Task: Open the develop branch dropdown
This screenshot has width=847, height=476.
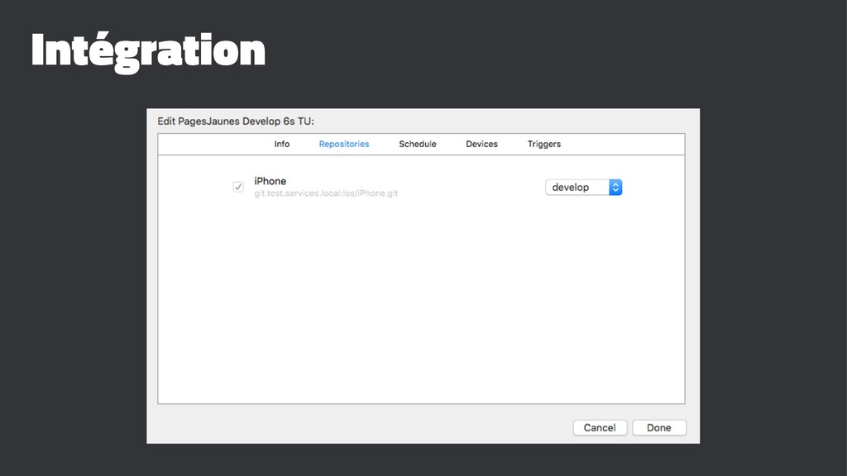Action: [x=583, y=188]
